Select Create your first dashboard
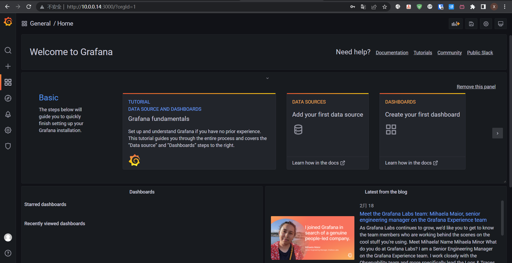The width and height of the screenshot is (512, 263). tap(422, 114)
